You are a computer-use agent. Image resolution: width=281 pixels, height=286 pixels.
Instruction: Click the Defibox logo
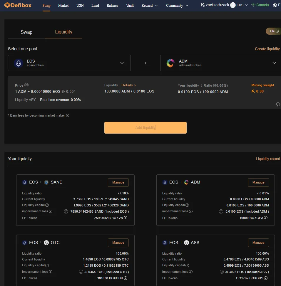pos(18,5)
